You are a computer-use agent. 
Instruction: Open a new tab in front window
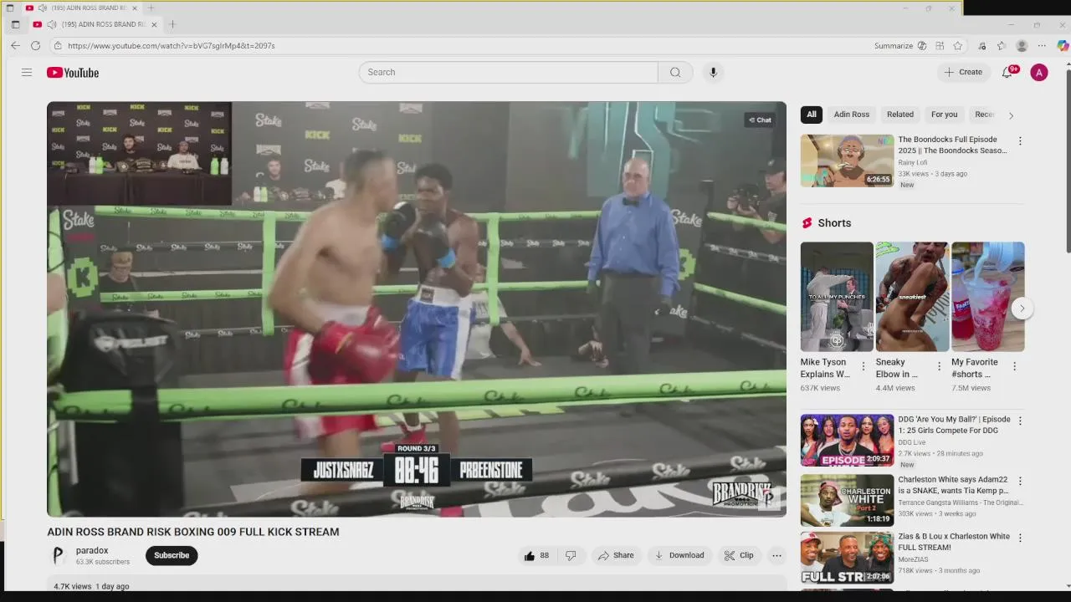(172, 24)
